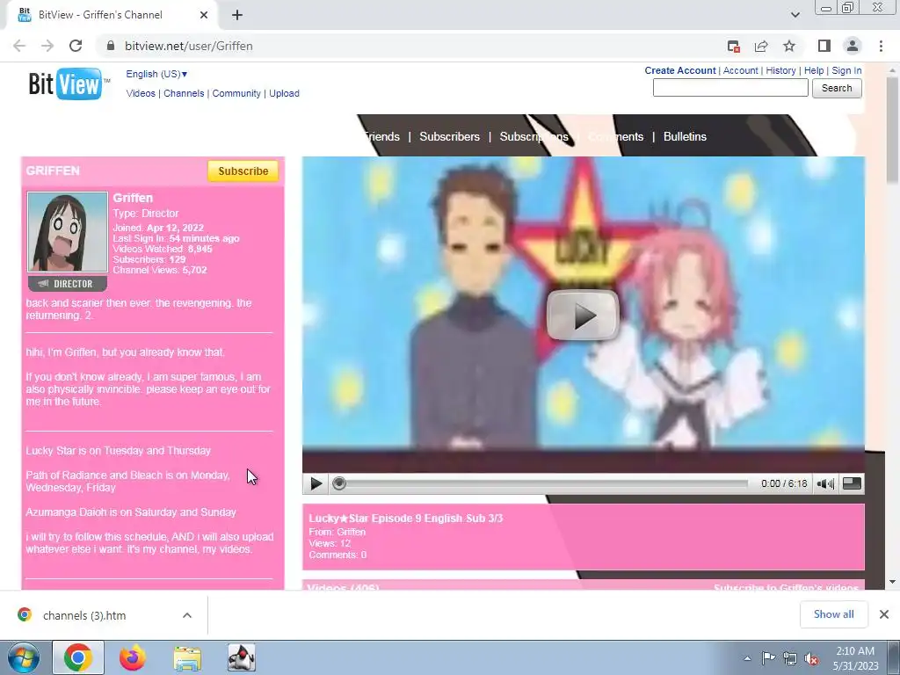Open the Subscriptions channel tab
This screenshot has width=900, height=675.
(x=533, y=136)
